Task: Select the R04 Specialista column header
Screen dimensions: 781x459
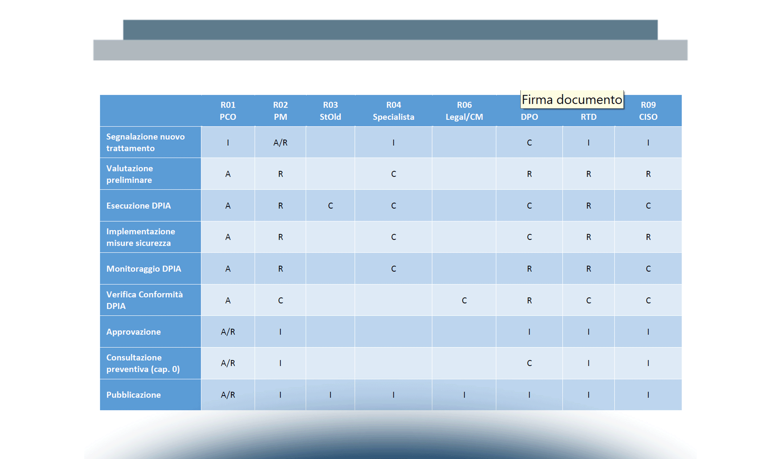Action: point(393,111)
